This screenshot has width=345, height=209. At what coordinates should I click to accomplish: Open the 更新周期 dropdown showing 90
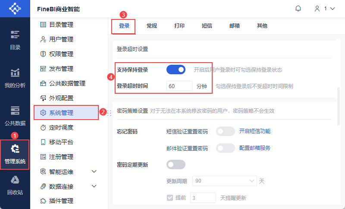click(225, 181)
